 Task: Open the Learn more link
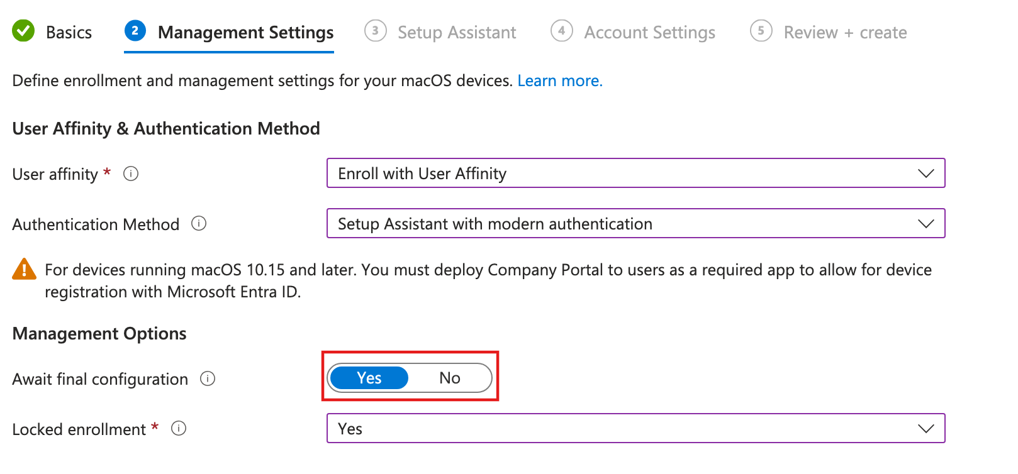(x=560, y=81)
